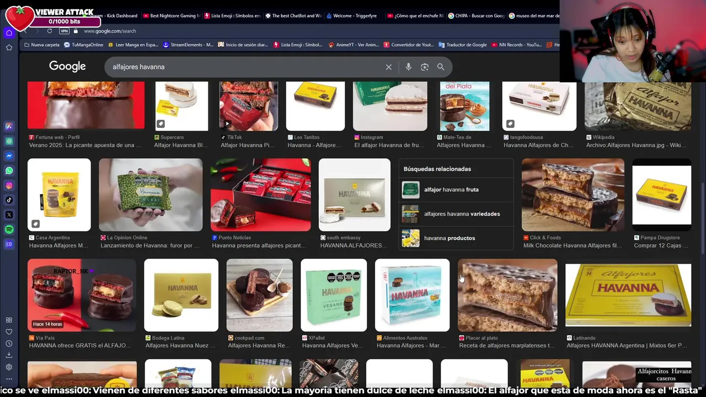Open the XPallet Vegano alfajores image
The height and width of the screenshot is (397, 706).
(334, 295)
